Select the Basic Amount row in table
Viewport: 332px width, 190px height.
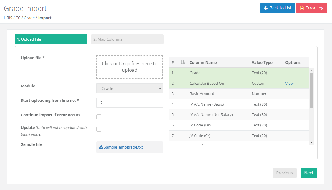pos(202,94)
